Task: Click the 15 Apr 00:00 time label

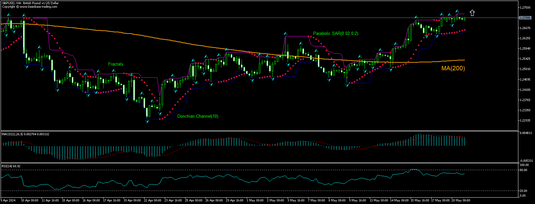Action: tap(71, 200)
